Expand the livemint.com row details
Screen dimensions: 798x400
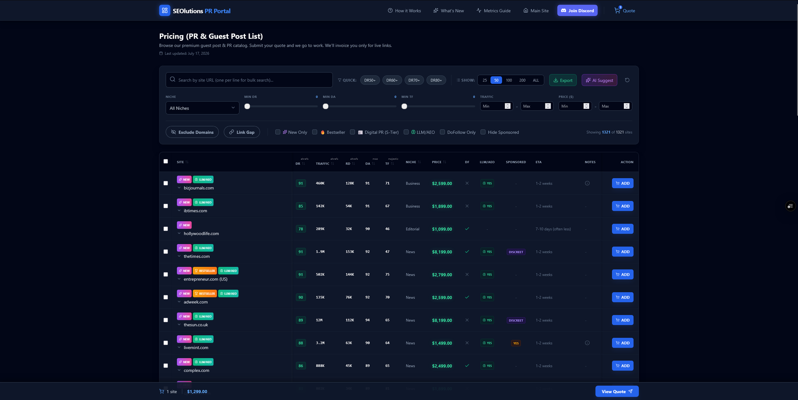tap(179, 348)
